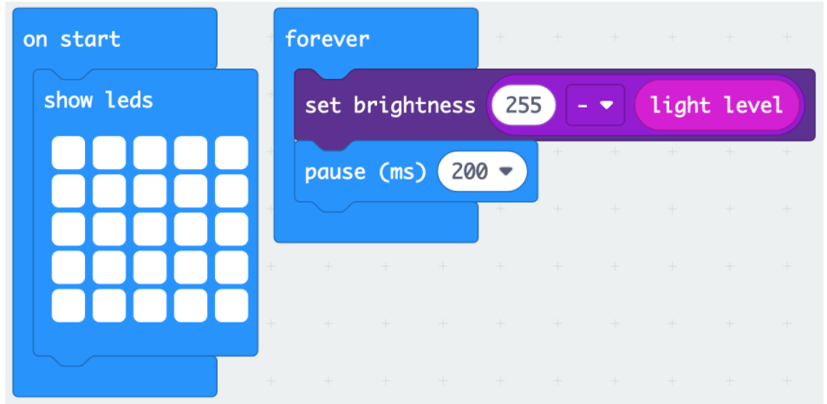The width and height of the screenshot is (827, 404).
Task: Toggle the bottom-left LED in the grid
Action: 68,305
